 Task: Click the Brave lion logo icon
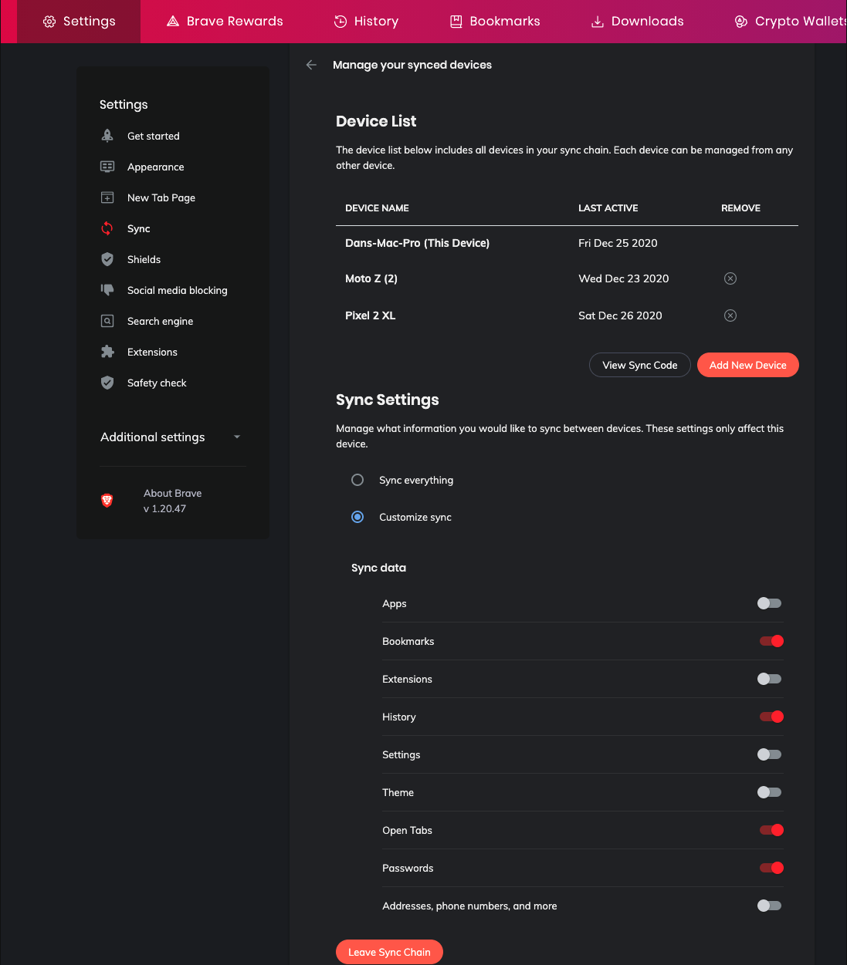(x=107, y=501)
